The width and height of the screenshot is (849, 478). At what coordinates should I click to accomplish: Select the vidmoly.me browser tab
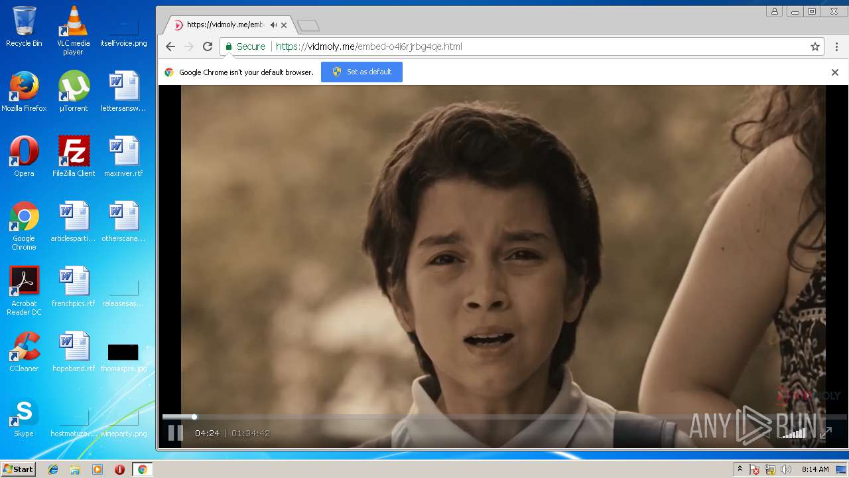coord(229,25)
